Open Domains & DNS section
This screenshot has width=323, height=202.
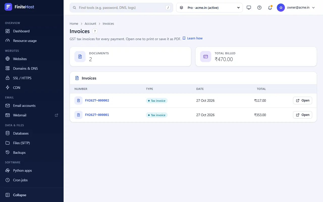tap(32, 68)
